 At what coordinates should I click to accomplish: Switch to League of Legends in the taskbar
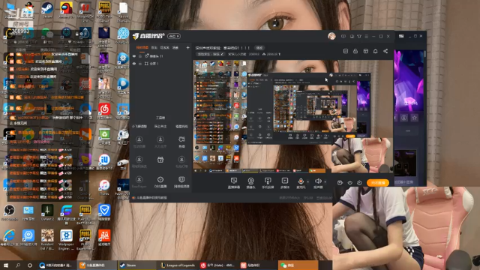tap(178, 265)
